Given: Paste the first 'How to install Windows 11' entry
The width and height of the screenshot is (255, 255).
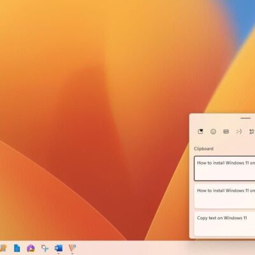Looking at the screenshot, I should pos(224,168).
